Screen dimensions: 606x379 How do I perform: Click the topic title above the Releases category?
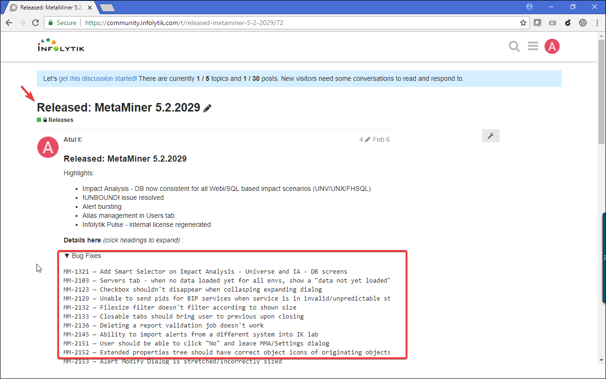pos(119,107)
